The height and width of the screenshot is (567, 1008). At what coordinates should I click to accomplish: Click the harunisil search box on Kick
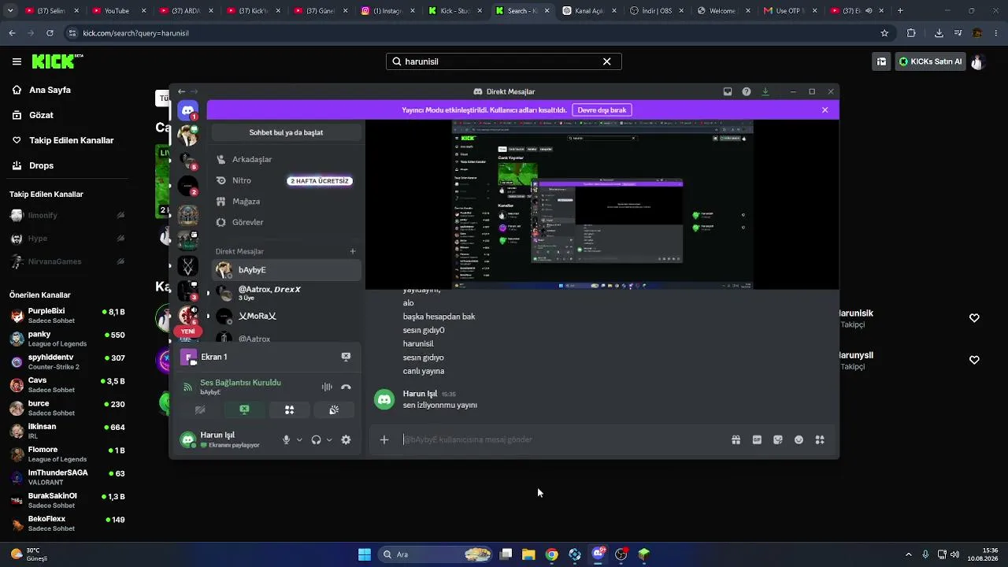[x=504, y=61]
